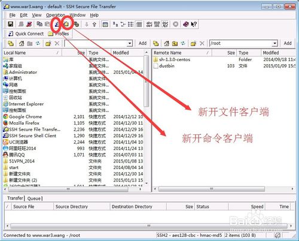Open a new terminal window using the circled icon
The width and height of the screenshot is (299, 241).
pyautogui.click(x=57, y=24)
